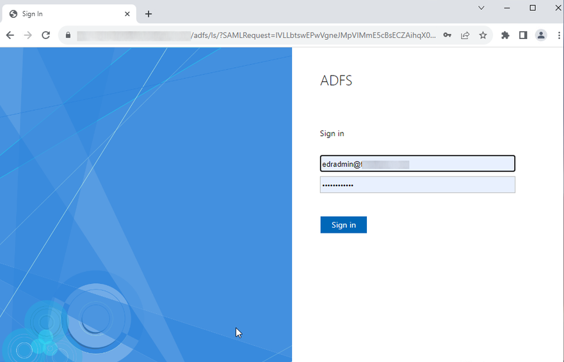Open the tab search chevron

point(481,8)
